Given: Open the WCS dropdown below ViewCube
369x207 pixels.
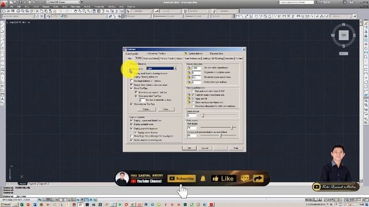Looking at the screenshot, I should coord(344,53).
